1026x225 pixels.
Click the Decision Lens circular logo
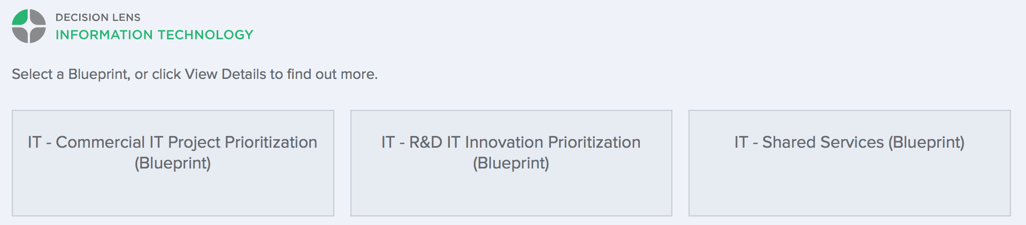29,26
